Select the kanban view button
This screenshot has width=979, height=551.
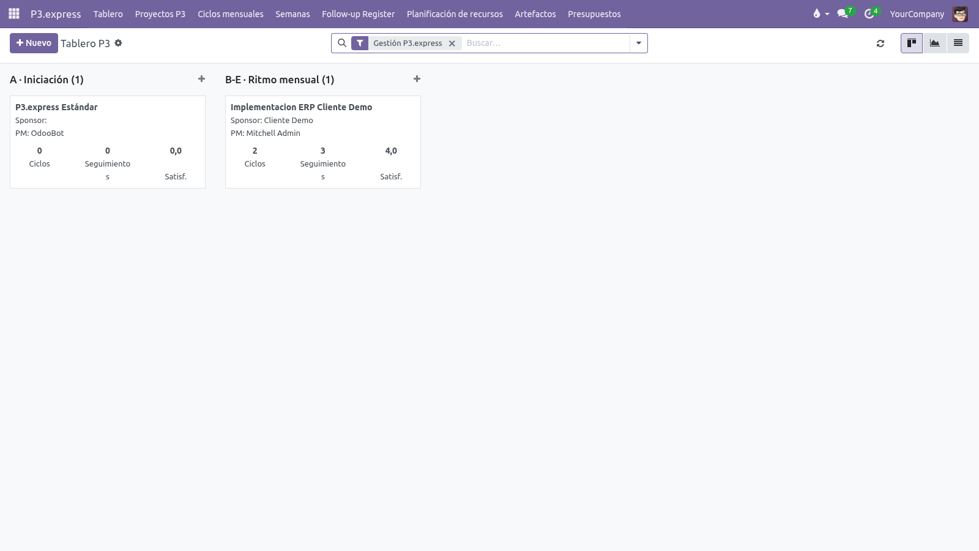pyautogui.click(x=912, y=43)
